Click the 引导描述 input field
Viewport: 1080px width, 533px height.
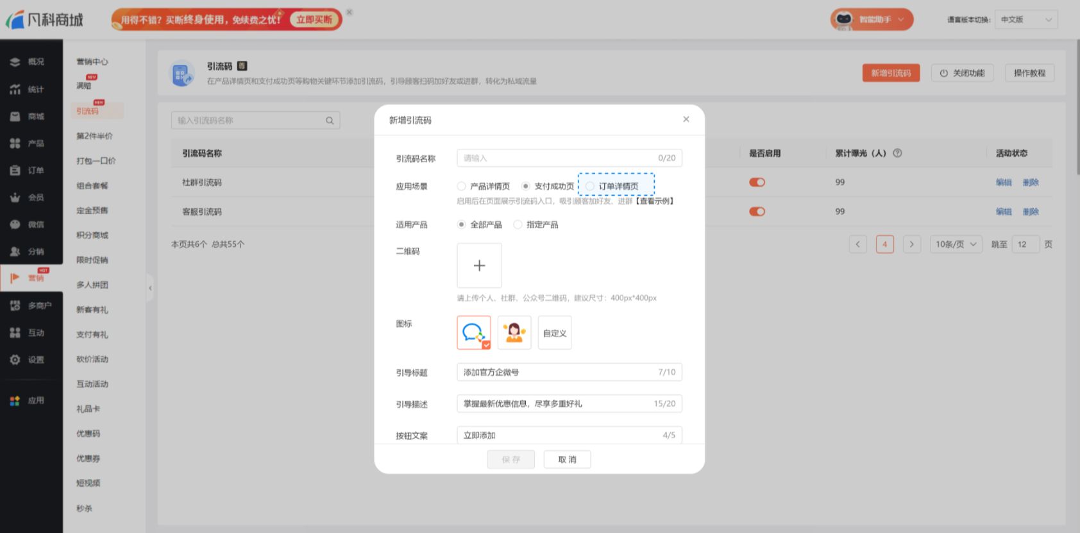[570, 403]
